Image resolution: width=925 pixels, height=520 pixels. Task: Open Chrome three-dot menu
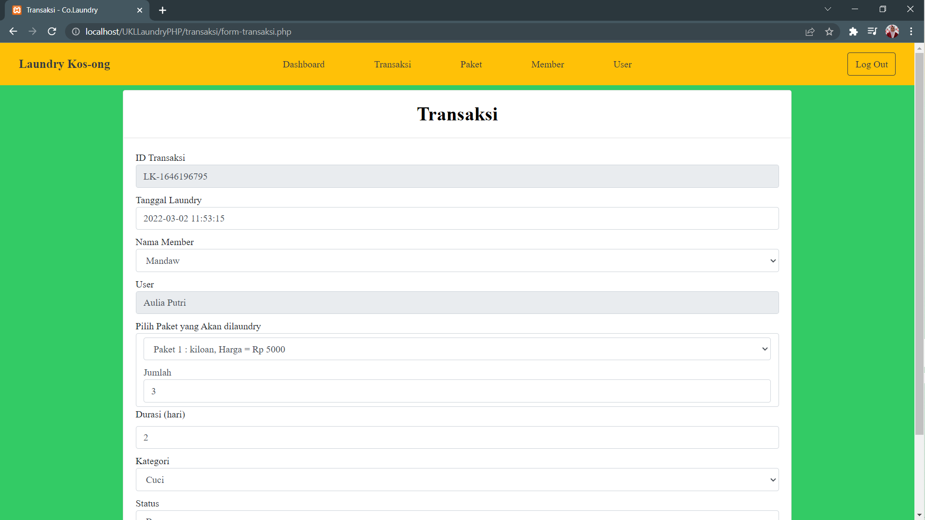[911, 32]
